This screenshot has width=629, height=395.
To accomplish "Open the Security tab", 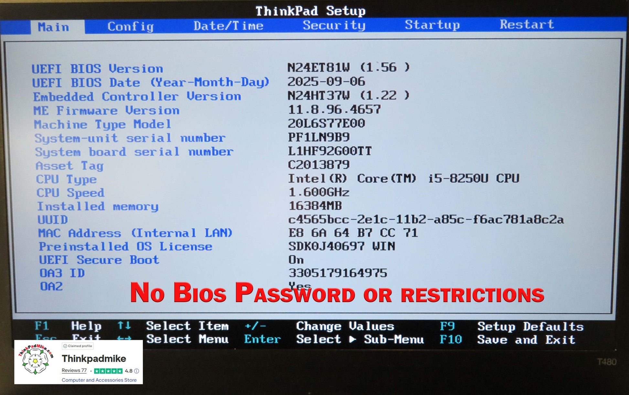I will point(334,25).
